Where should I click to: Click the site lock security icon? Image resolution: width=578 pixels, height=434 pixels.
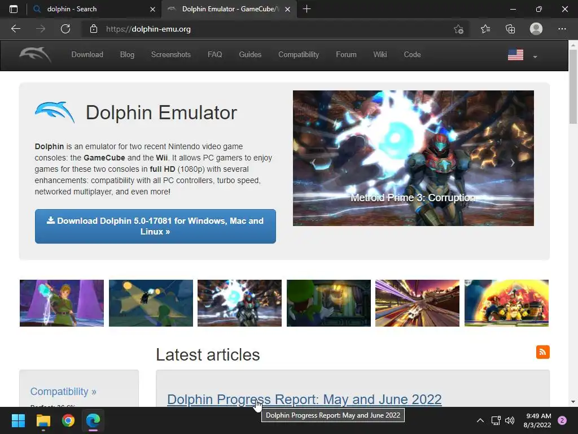(x=94, y=29)
